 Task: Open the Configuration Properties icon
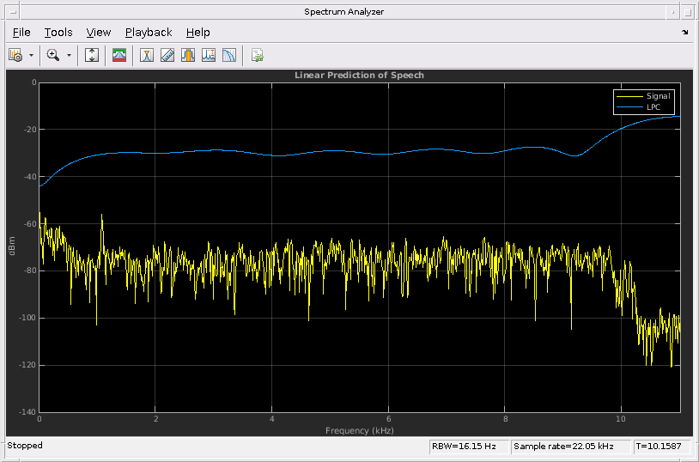[15, 55]
